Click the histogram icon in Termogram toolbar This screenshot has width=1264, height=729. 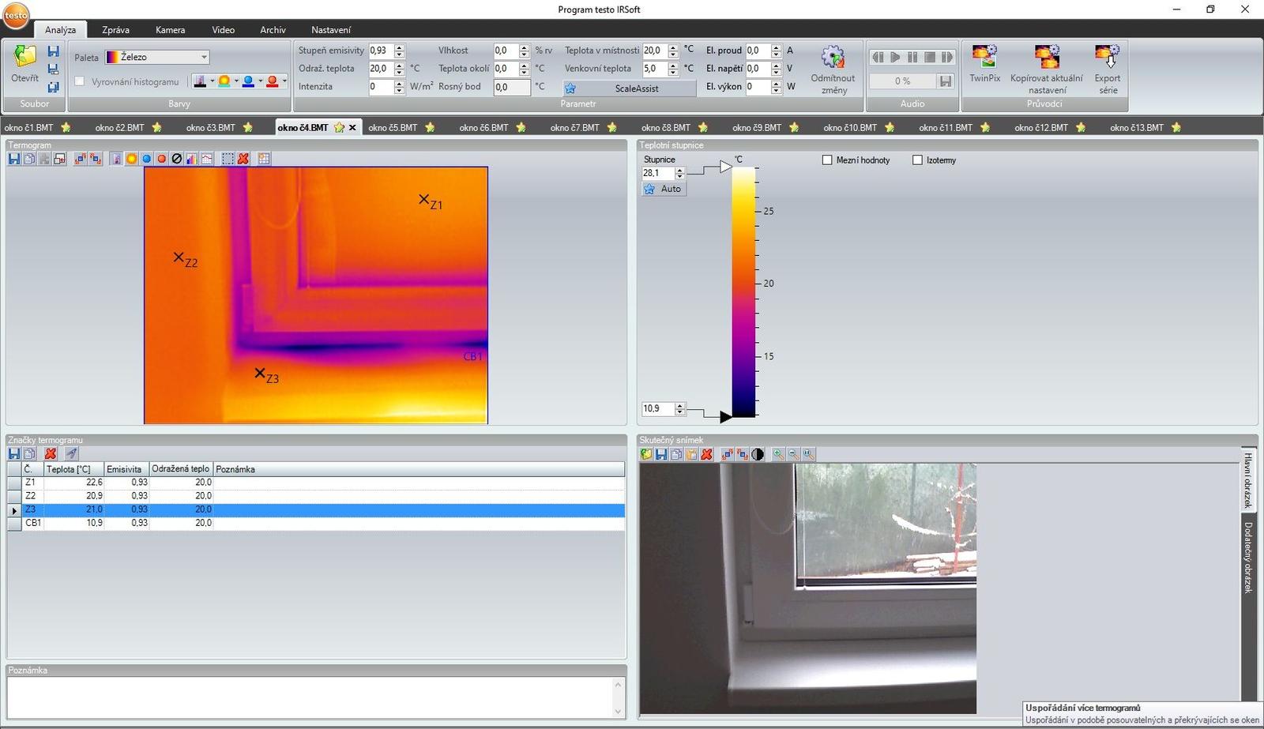coord(192,159)
